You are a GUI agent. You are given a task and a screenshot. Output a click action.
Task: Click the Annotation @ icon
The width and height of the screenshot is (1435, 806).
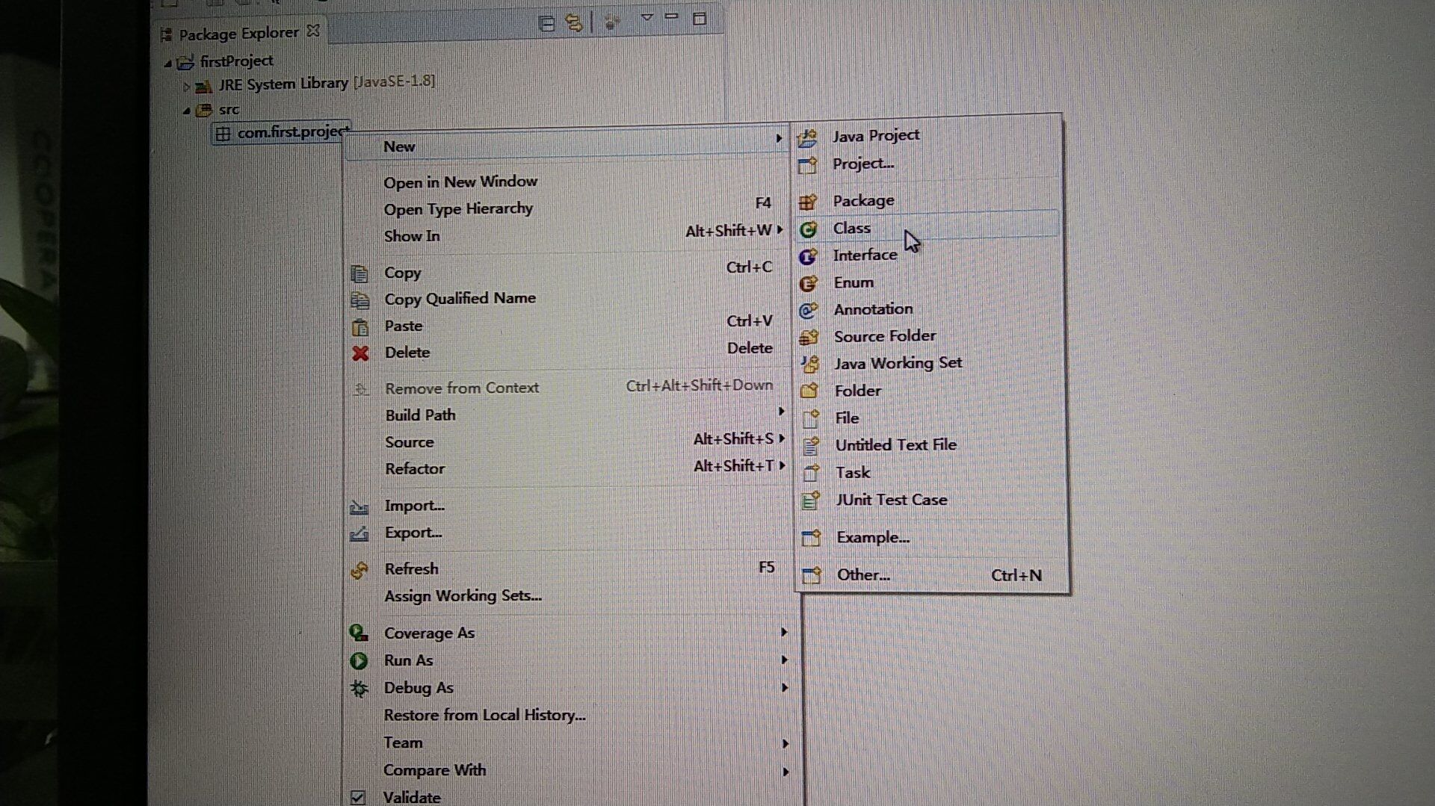(808, 311)
